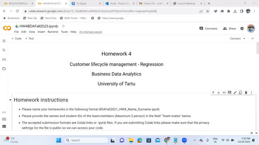Click All changes saved link
The image size is (259, 145).
point(91,32)
